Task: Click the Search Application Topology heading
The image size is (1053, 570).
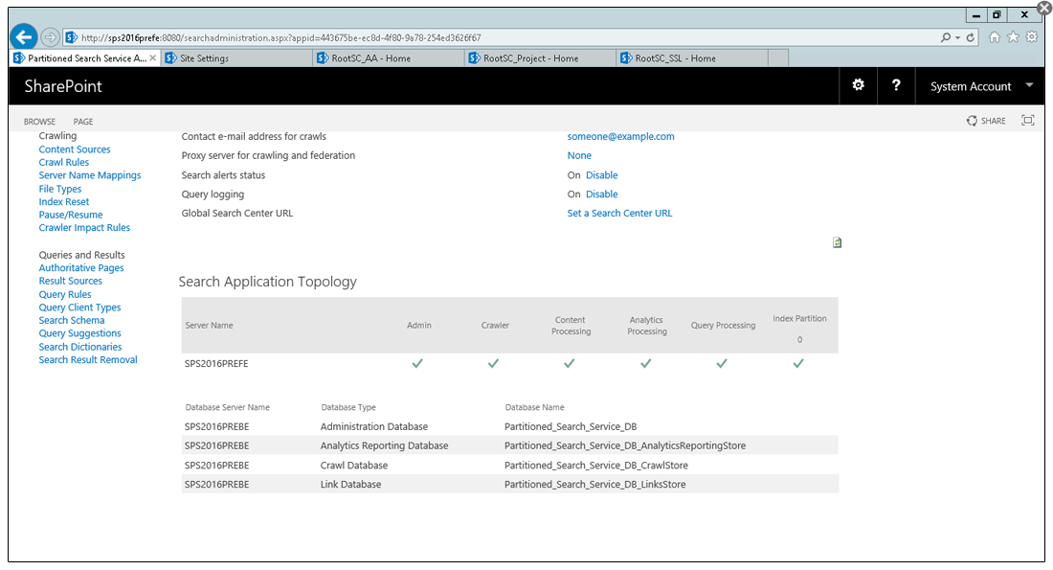Action: [x=267, y=282]
